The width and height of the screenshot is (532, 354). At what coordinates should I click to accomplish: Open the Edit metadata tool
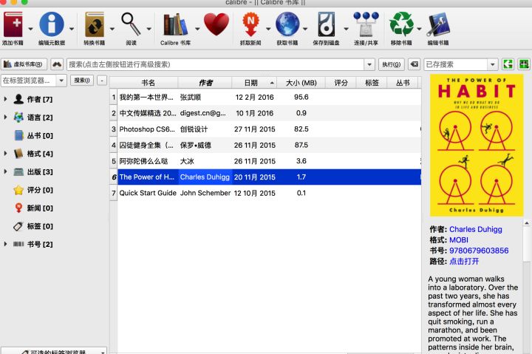tap(52, 24)
